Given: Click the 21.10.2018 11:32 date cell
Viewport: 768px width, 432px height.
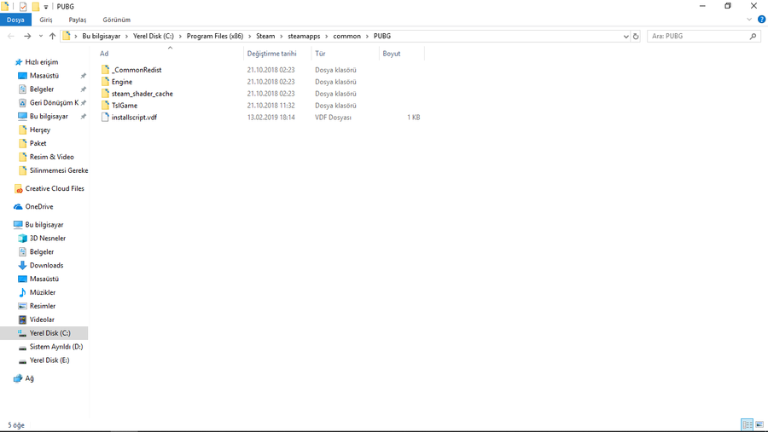Looking at the screenshot, I should pos(271,106).
